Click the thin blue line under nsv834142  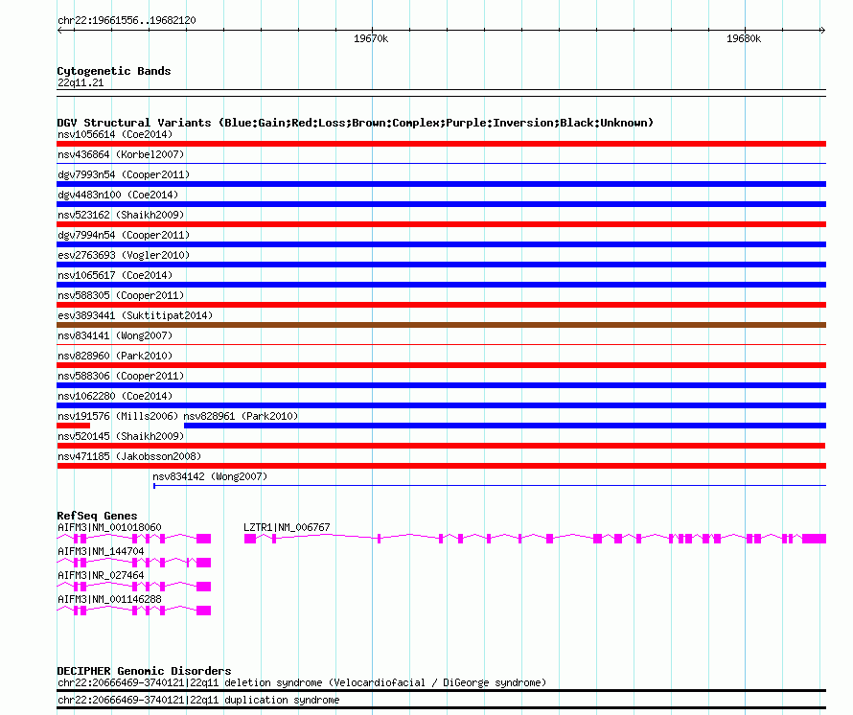coord(490,485)
